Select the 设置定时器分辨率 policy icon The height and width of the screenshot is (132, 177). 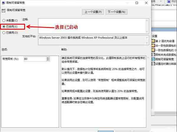(x=153, y=64)
